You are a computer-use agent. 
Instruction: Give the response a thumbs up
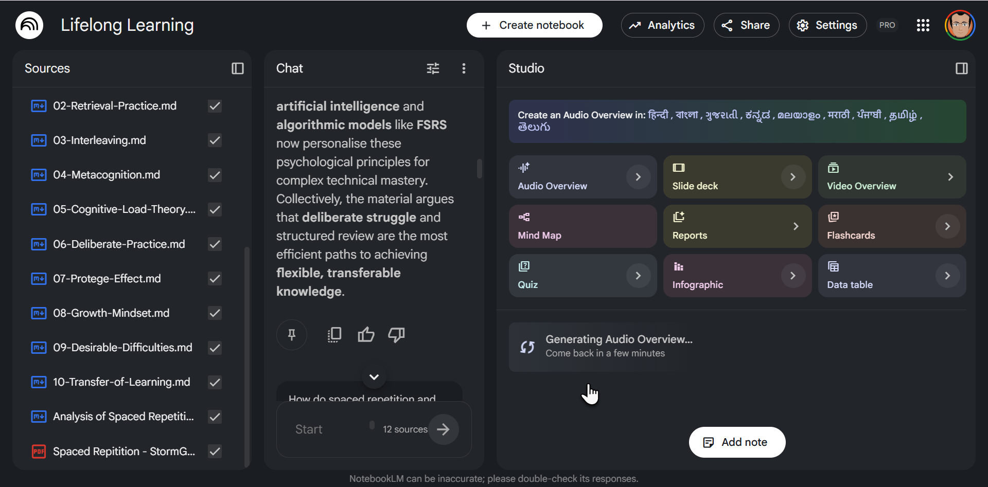(x=366, y=335)
